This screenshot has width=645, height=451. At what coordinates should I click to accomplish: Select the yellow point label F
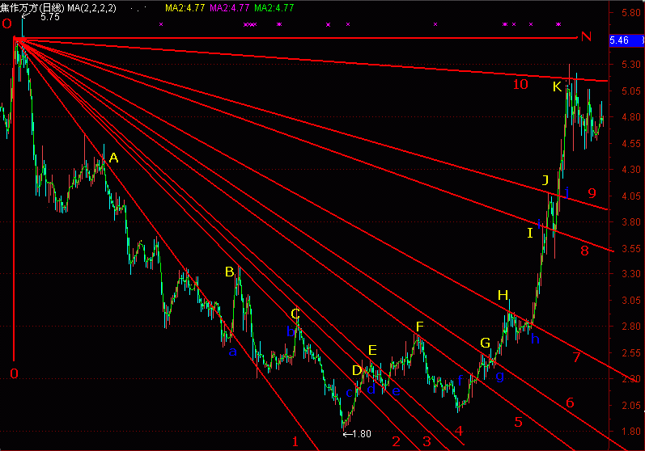(419, 327)
